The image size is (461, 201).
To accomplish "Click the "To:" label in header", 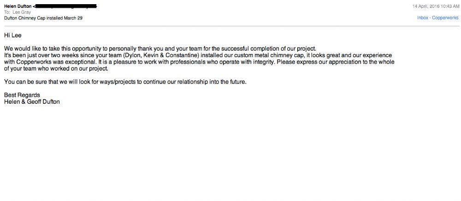I will coord(7,12).
